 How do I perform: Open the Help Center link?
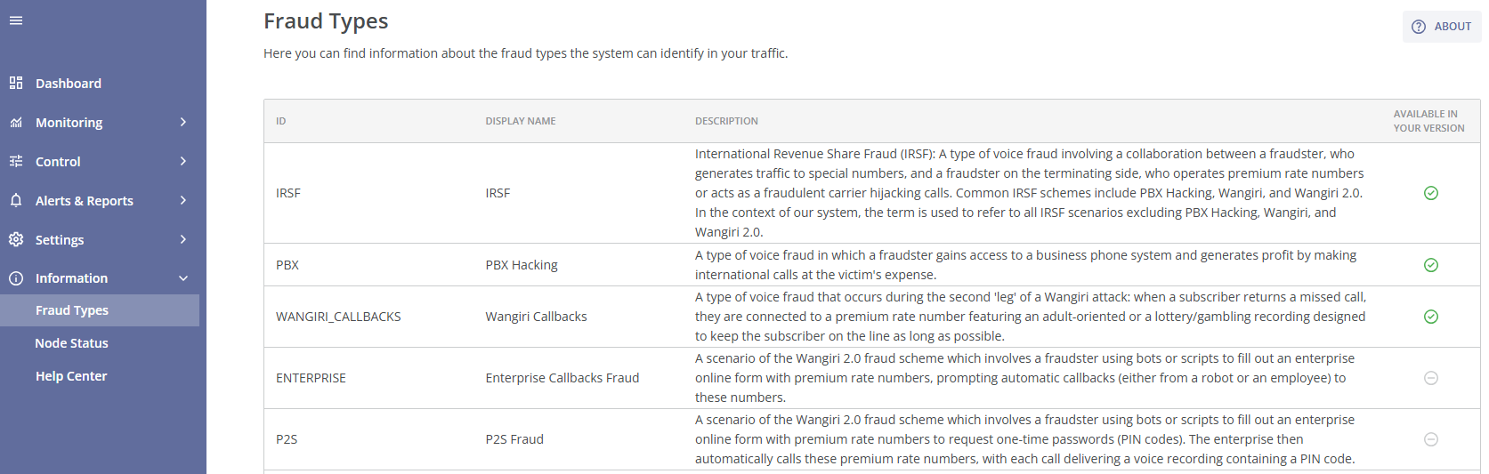tap(71, 376)
